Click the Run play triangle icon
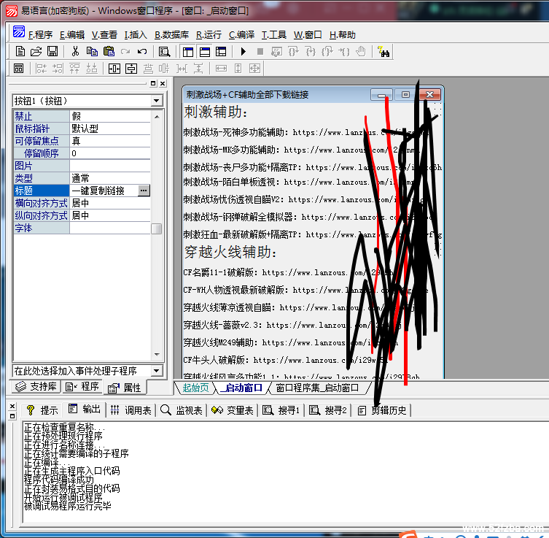 coord(244,52)
